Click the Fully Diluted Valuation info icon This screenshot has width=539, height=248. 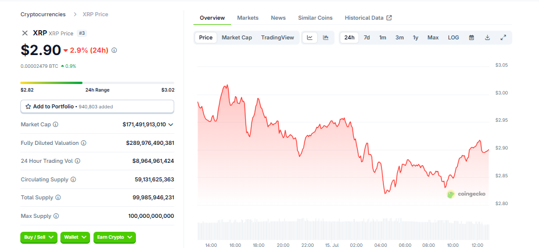pyautogui.click(x=84, y=143)
